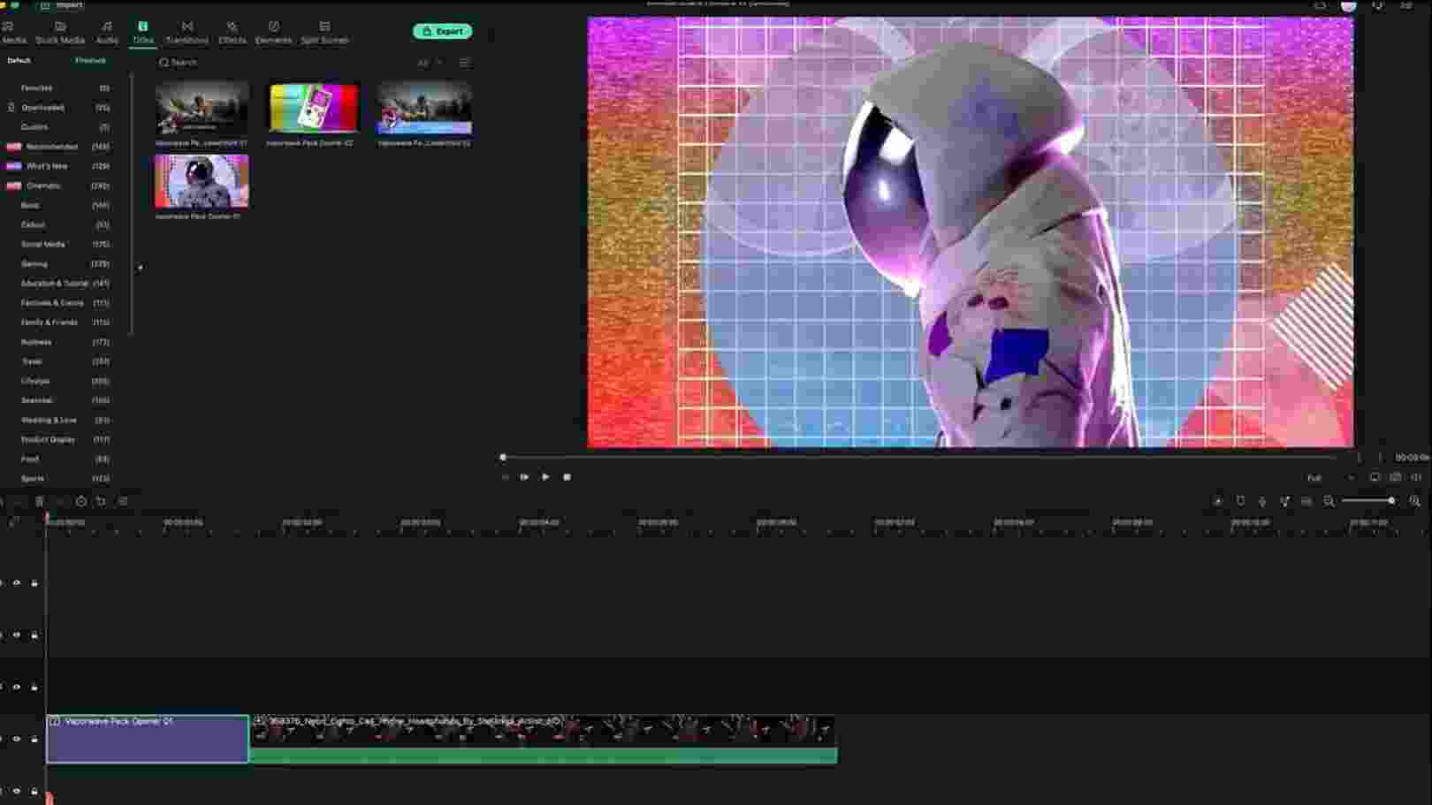Open the filter dropdown beside search

(430, 63)
